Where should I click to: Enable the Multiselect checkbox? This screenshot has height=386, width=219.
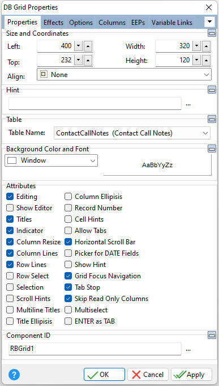(68, 310)
